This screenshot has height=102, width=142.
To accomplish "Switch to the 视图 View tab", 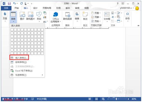I will coord(86,8).
